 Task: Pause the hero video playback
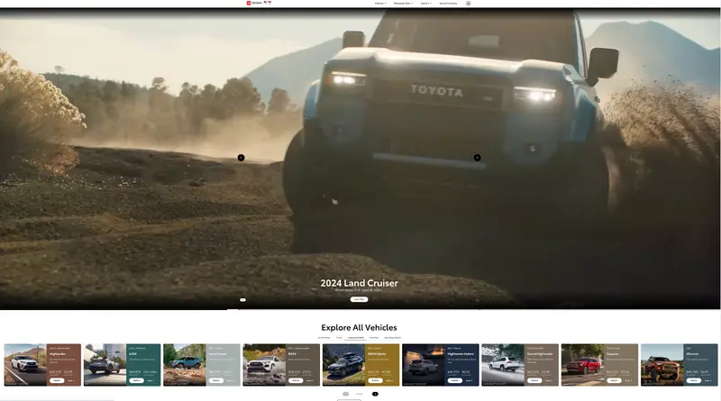pyautogui.click(x=242, y=300)
